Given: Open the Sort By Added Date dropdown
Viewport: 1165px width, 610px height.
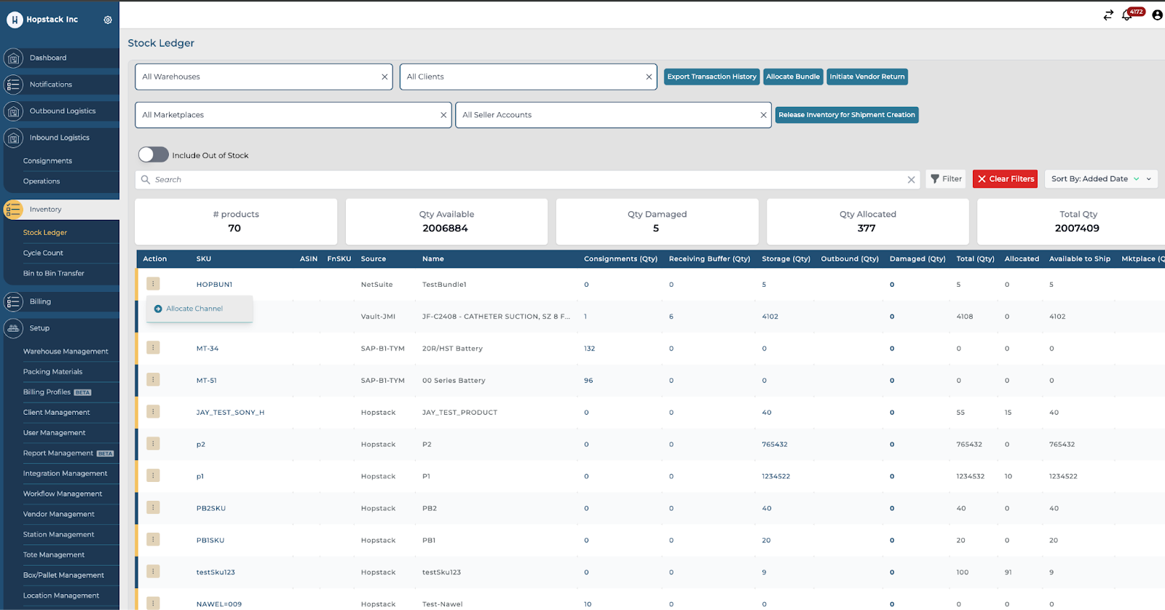Looking at the screenshot, I should pyautogui.click(x=1100, y=179).
